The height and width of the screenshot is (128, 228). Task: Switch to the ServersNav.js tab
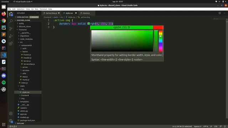click(x=51, y=13)
